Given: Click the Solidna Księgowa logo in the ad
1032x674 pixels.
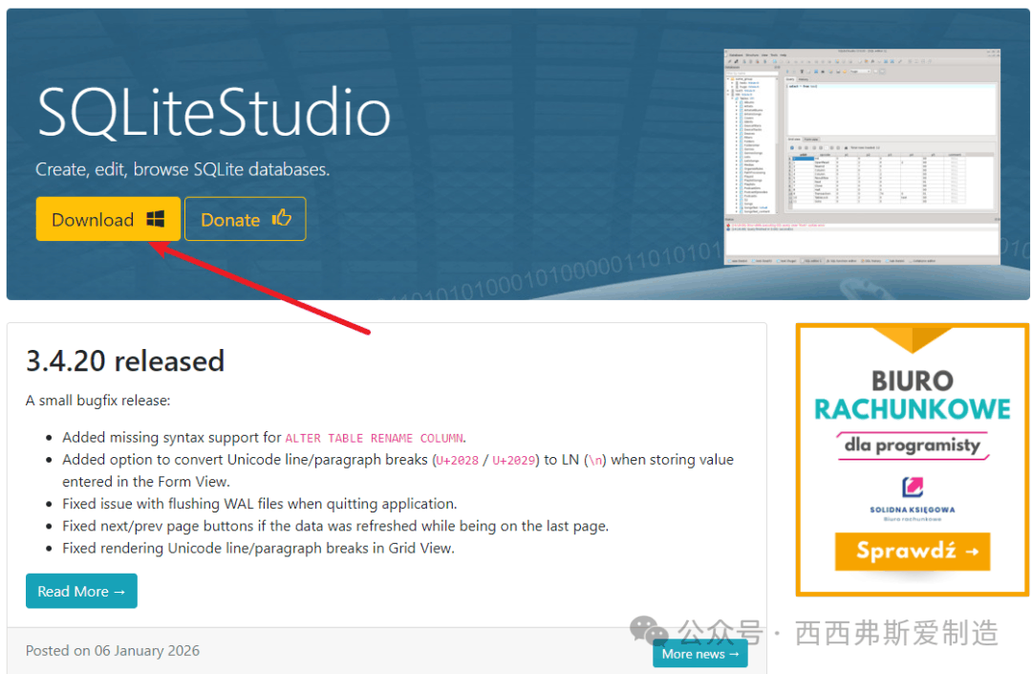Looking at the screenshot, I should 913,486.
